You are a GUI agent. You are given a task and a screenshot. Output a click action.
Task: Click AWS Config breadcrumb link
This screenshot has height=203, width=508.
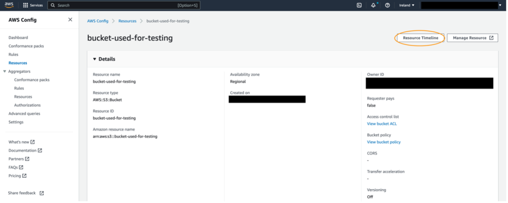[98, 21]
